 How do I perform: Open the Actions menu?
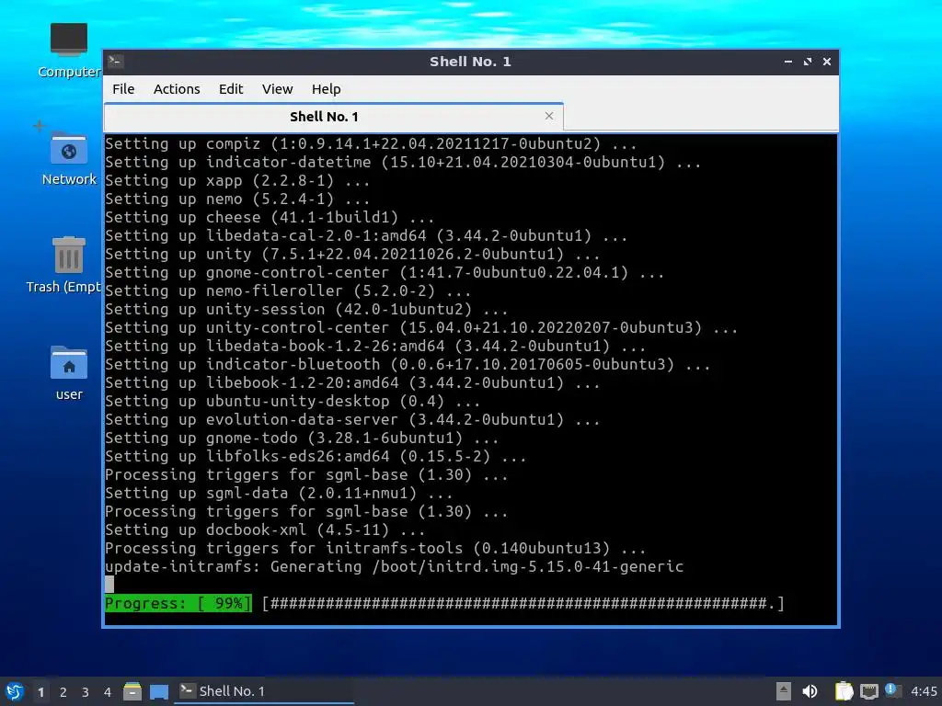177,89
